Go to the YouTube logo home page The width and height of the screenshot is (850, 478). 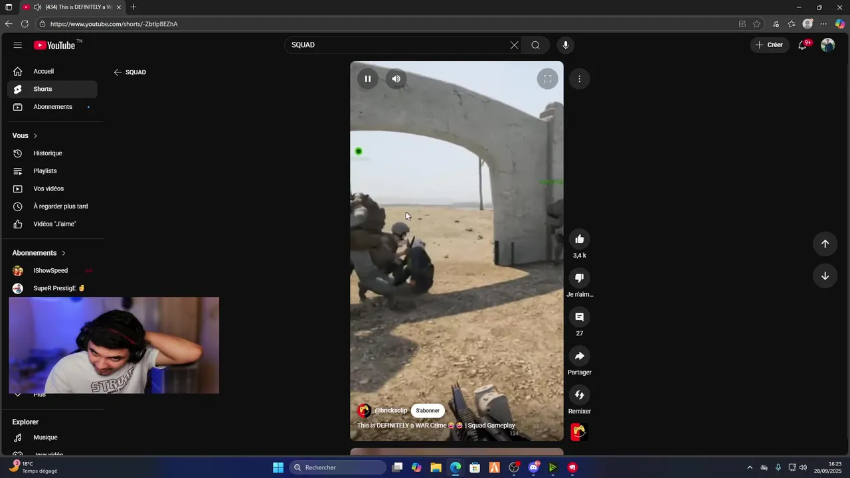click(55, 45)
